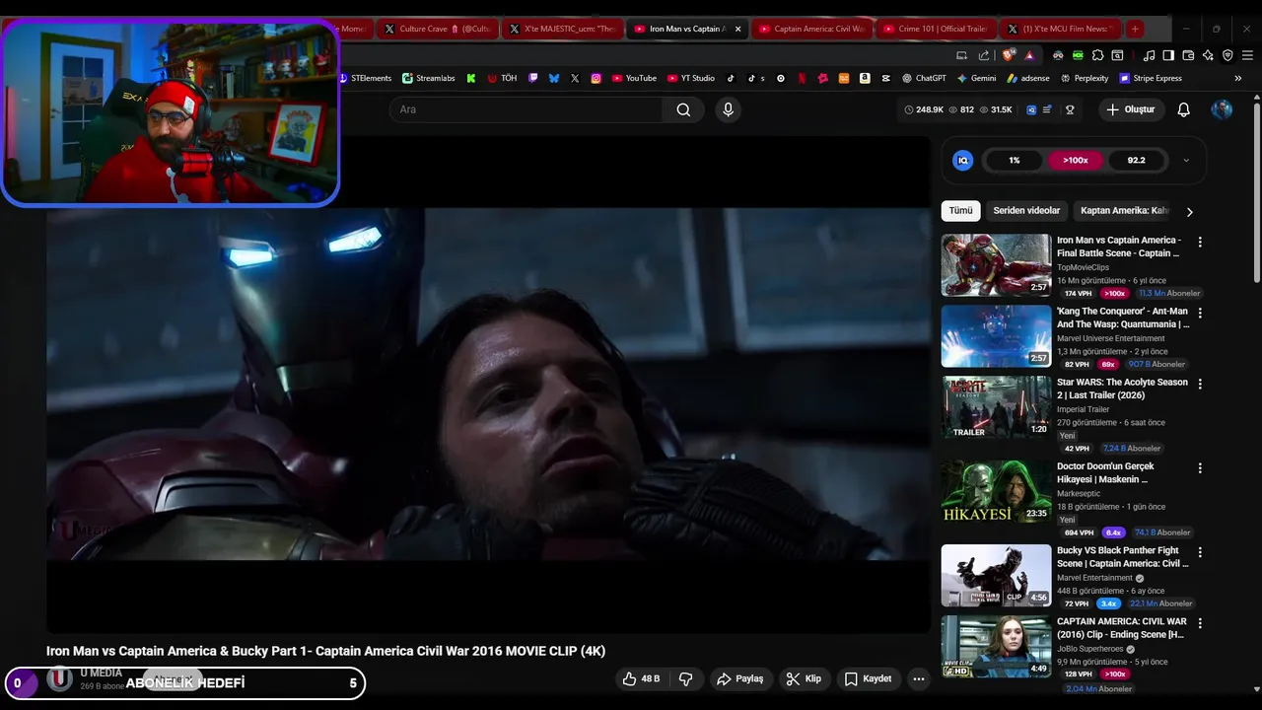This screenshot has height=710, width=1262.
Task: Click the Klip scissors button
Action: tap(804, 678)
